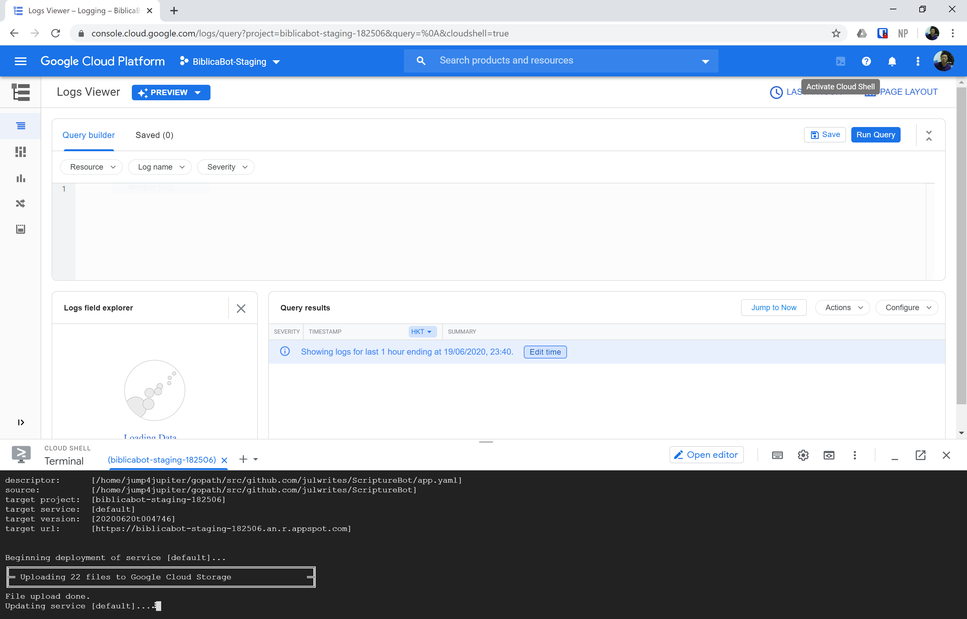The height and width of the screenshot is (619, 967).
Task: Toggle the Cloud Shell on-screen keyboard icon
Action: 777,455
